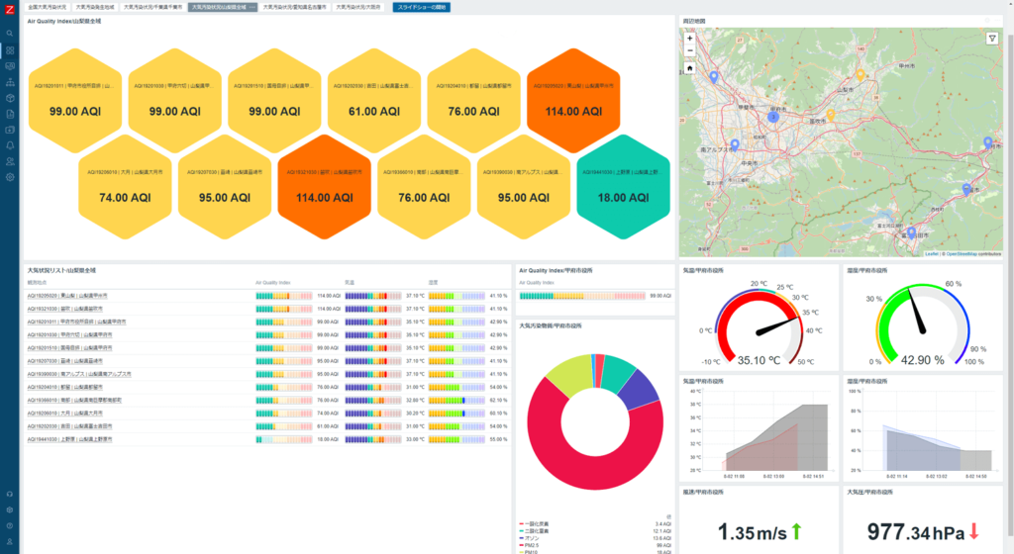
Task: Open the Users icon in sidebar
Action: pyautogui.click(x=10, y=161)
